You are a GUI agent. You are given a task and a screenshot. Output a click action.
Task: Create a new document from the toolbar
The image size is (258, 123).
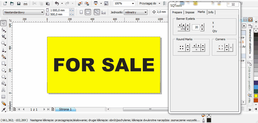coord(5,3)
